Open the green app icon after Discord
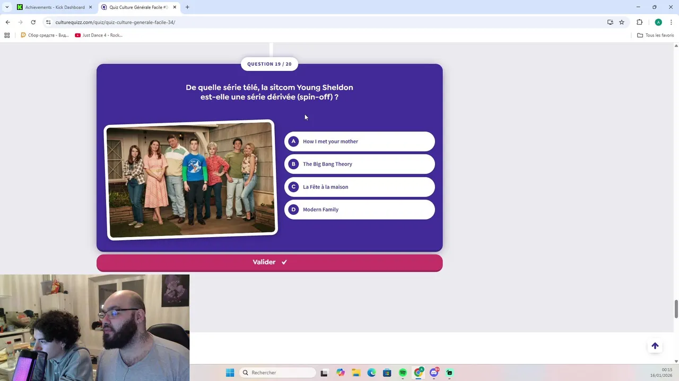The height and width of the screenshot is (381, 679). point(449,373)
